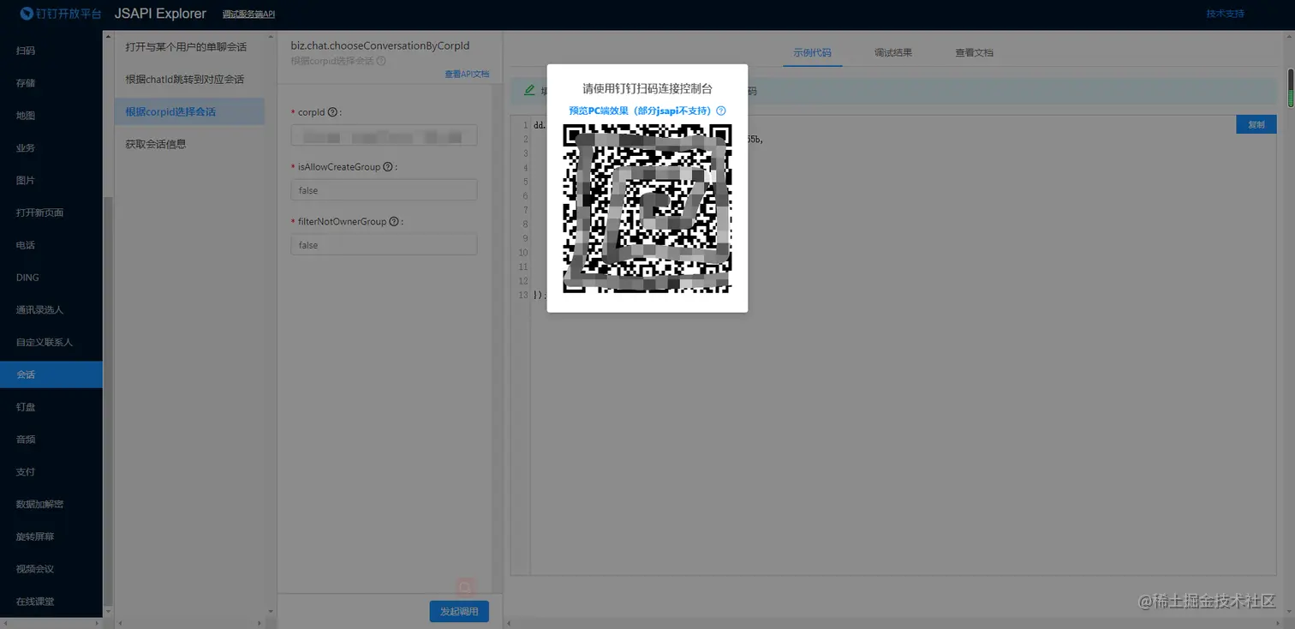Screen dimensions: 1295x629
Task: Open 根据chatId跳转到对应会话 API entry
Action: click(x=189, y=79)
